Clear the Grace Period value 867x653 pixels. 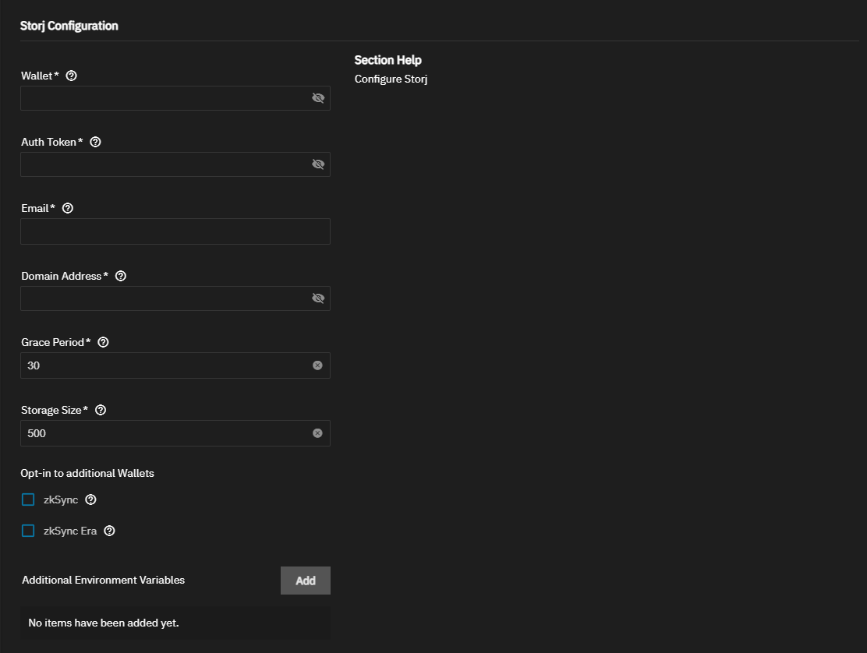point(317,365)
